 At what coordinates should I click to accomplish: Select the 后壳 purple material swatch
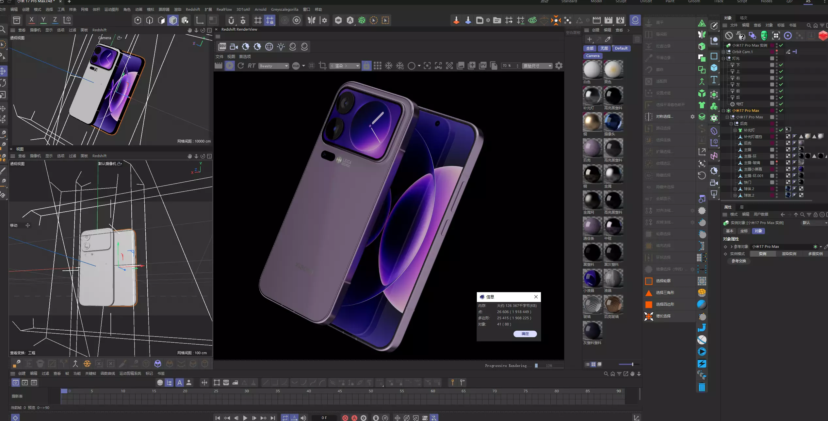coord(592,147)
